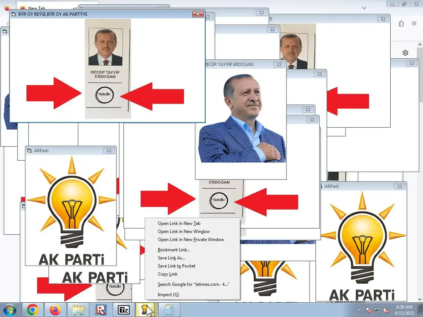This screenshot has height=317, width=423.
Task: Switch to Firefox via its taskbar icon
Action: 55,310
